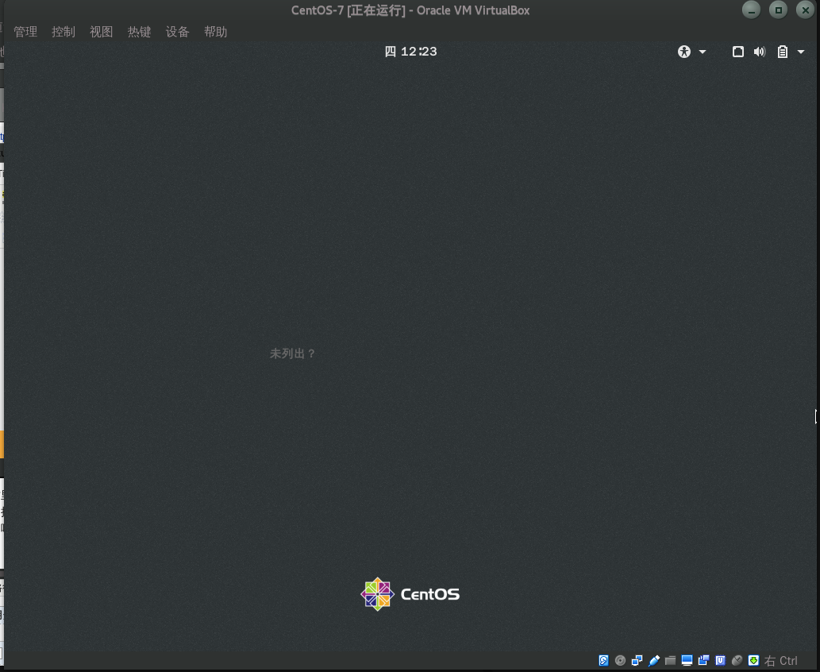The width and height of the screenshot is (820, 672).
Task: Click the USB devices status icon
Action: (654, 661)
